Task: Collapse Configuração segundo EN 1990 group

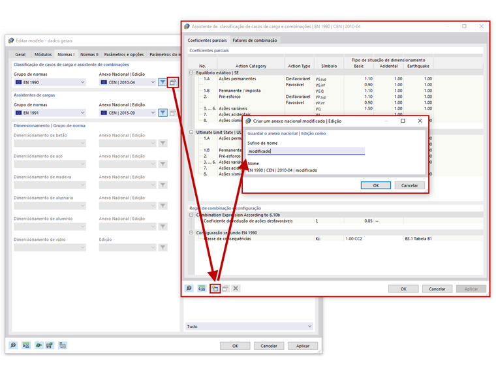Action: [x=191, y=232]
